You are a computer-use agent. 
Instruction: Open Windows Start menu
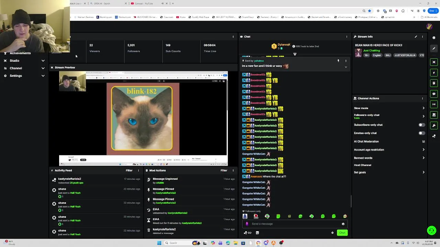click(159, 243)
